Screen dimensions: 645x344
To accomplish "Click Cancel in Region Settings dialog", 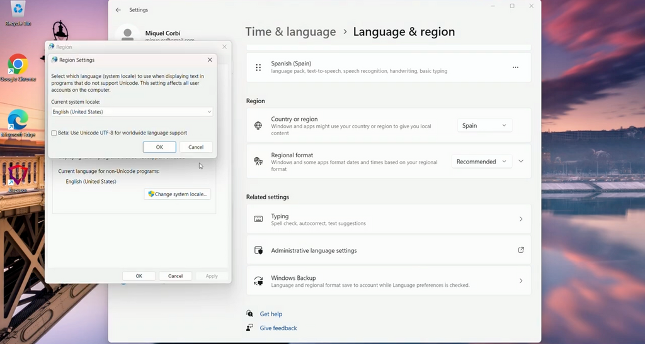I will (x=196, y=147).
